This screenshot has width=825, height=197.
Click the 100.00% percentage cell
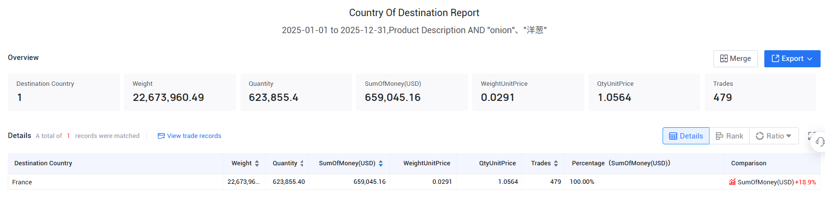[x=645, y=182]
